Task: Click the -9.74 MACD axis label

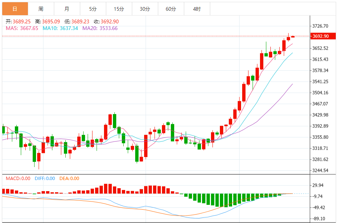Action: tap(317, 196)
